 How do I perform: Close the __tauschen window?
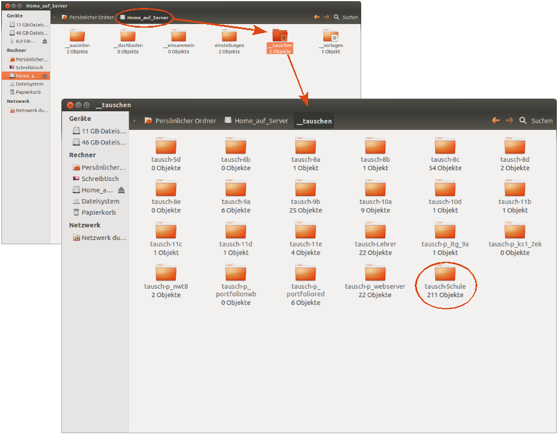point(70,105)
